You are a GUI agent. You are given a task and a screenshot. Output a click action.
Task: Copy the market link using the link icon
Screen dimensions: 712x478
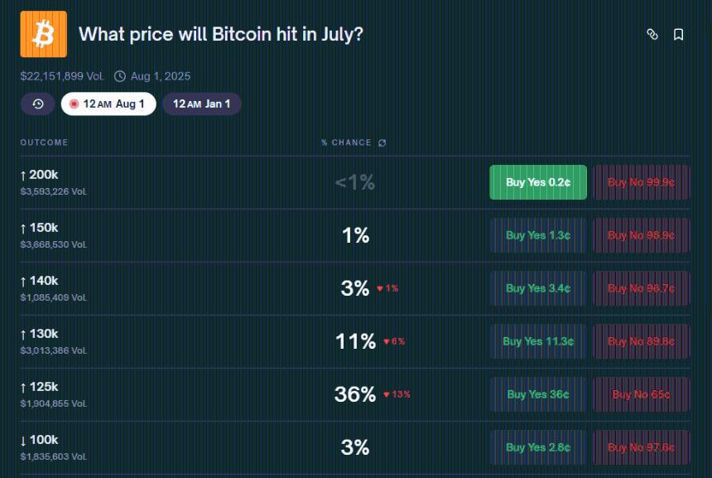[653, 35]
